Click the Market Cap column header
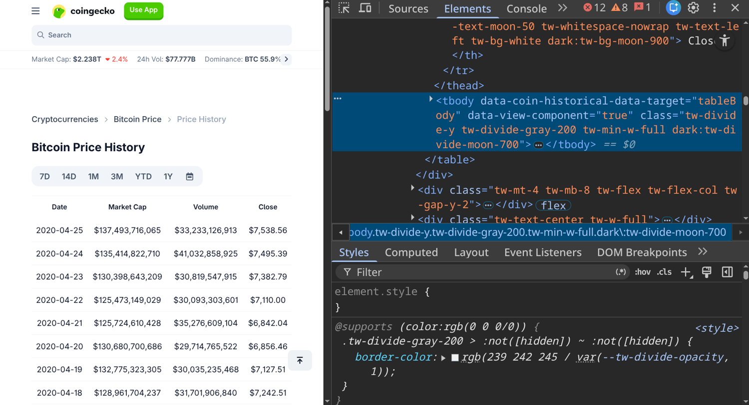The image size is (749, 405). pyautogui.click(x=127, y=207)
